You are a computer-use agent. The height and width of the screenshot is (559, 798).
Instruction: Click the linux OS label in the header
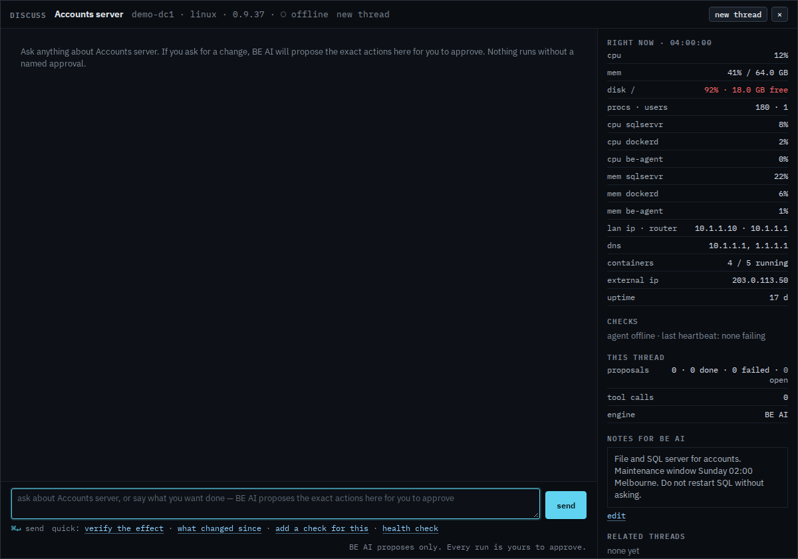(203, 14)
